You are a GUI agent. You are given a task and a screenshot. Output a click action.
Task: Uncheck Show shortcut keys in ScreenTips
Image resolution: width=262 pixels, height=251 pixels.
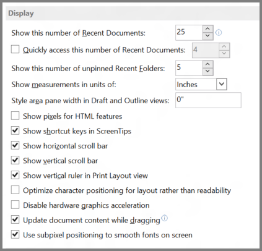(15, 130)
